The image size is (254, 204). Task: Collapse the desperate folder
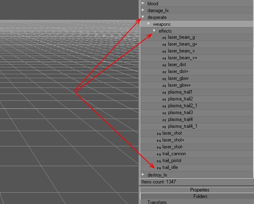[143, 17]
